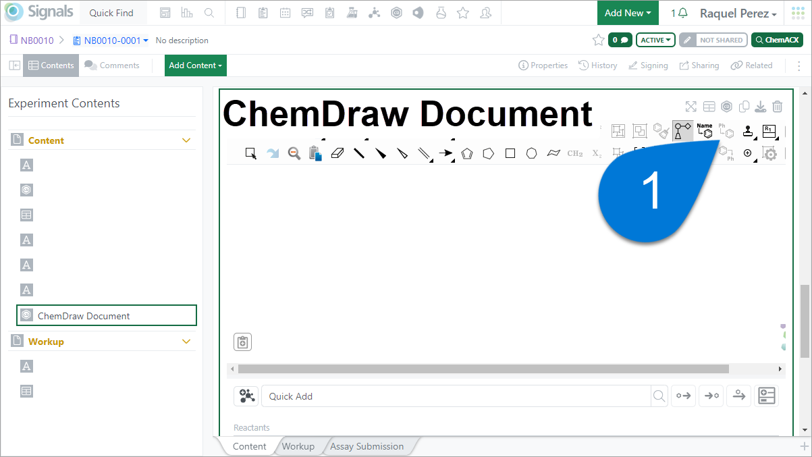This screenshot has width=812, height=457.
Task: Select the Content bottom tab
Action: click(250, 446)
